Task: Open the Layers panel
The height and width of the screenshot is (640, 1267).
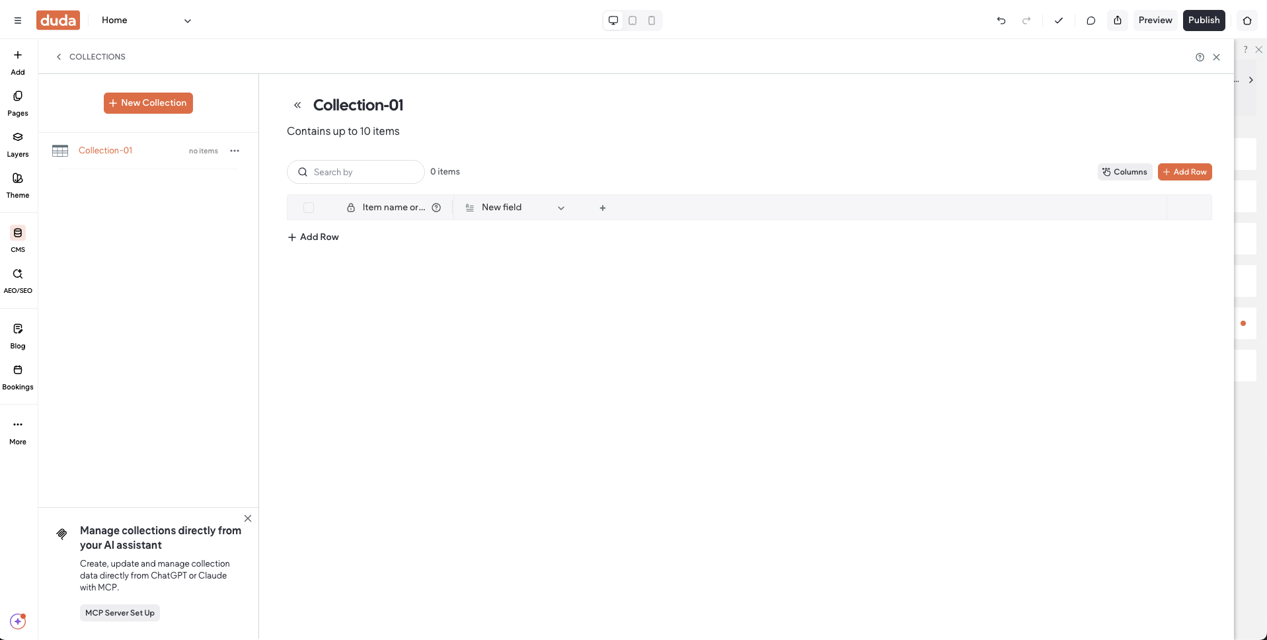Action: point(18,145)
